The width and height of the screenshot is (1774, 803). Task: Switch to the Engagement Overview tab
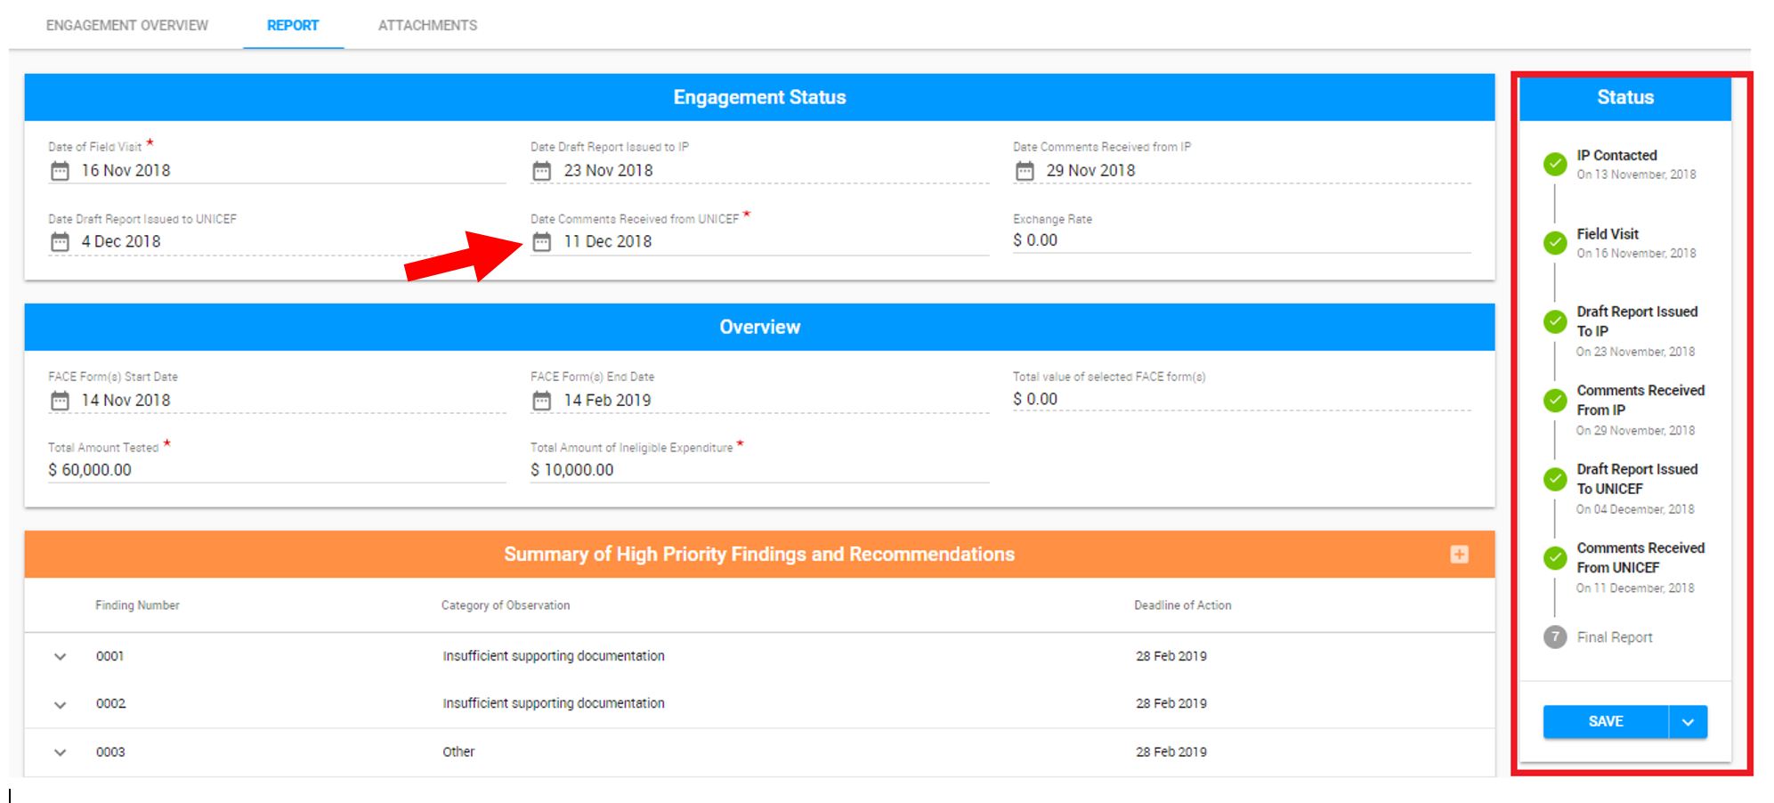127,26
